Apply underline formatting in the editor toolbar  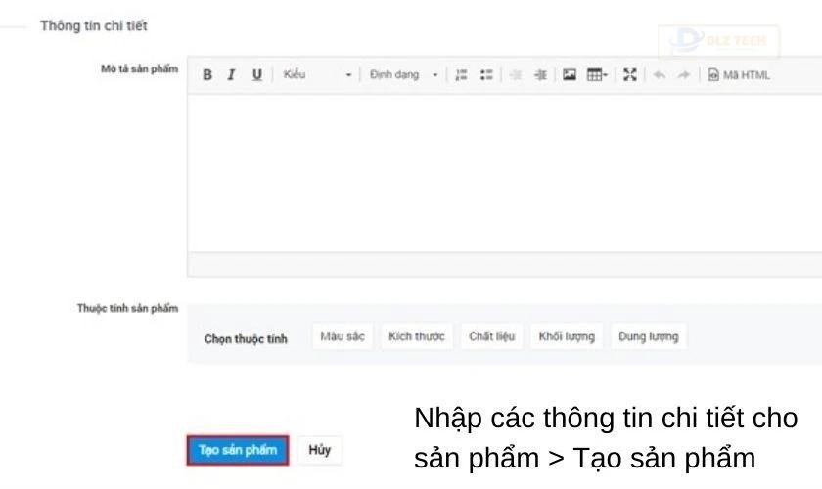[256, 75]
